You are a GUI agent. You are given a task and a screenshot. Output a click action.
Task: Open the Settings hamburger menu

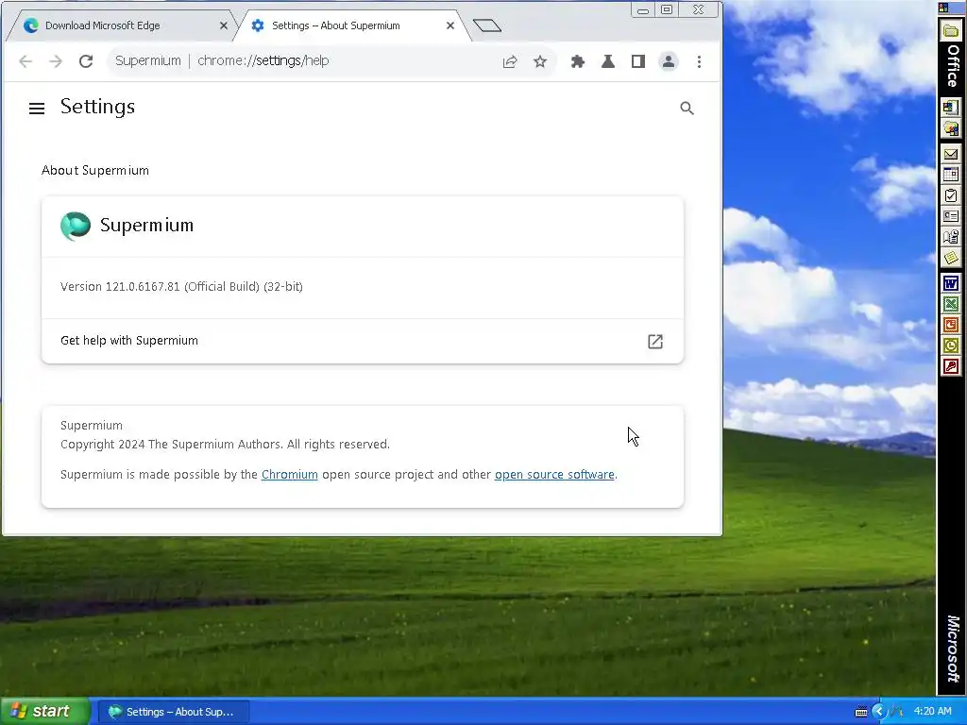(x=37, y=109)
